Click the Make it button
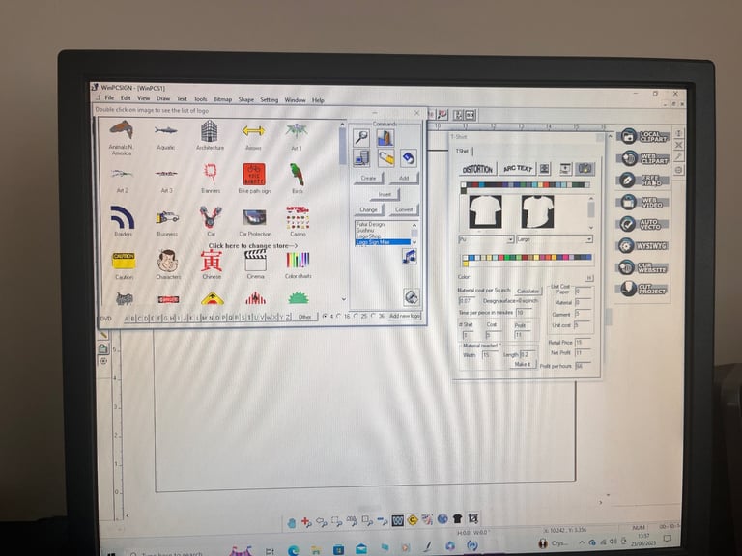 [523, 364]
